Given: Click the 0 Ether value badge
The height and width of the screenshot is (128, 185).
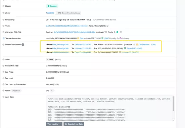Looking at the screenshot, I should [50, 60].
